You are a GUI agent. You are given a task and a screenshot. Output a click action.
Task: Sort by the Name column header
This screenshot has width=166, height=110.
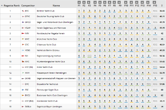pyautogui.click(x=56, y=6)
